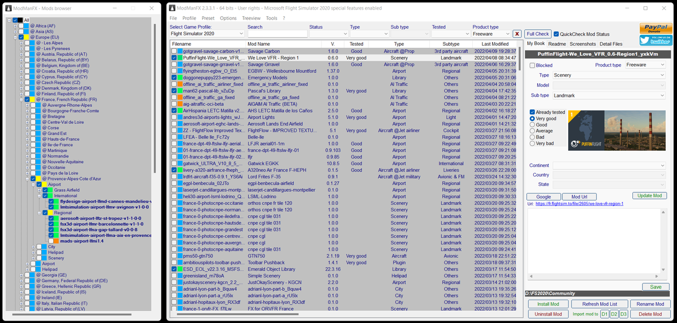Sort the mod list by the Last Modified column header
The height and width of the screenshot is (323, 677).
[x=496, y=43]
